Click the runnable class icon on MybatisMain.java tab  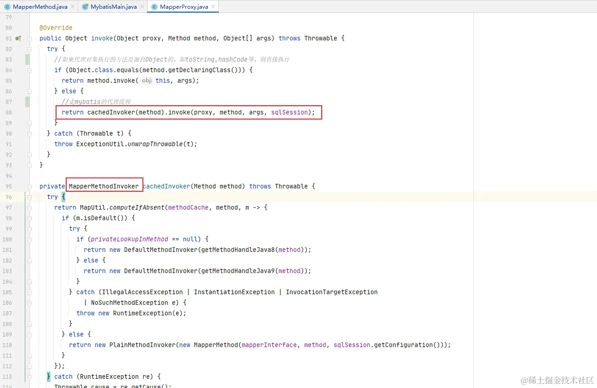(x=85, y=7)
